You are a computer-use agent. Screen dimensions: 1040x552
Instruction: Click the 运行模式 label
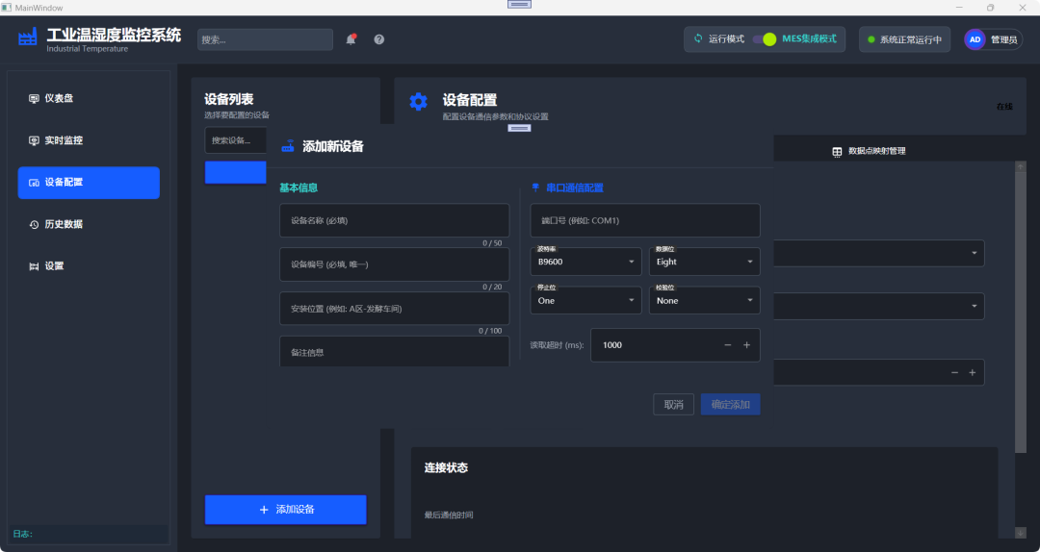pos(726,39)
